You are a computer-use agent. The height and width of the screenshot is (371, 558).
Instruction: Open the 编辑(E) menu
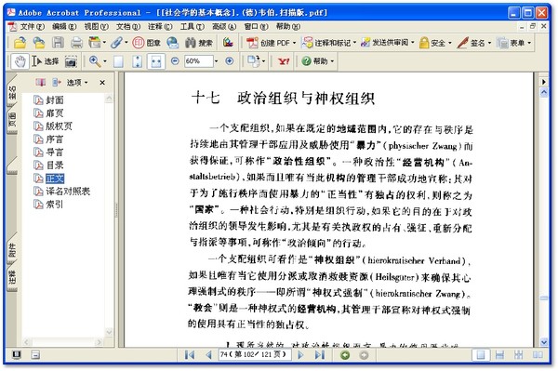point(64,27)
